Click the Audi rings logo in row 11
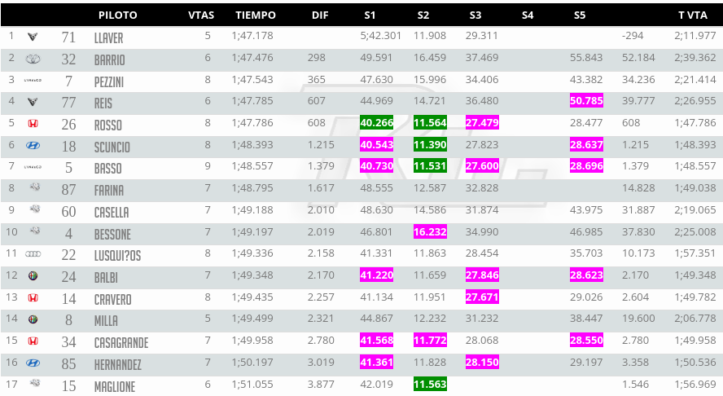The width and height of the screenshot is (723, 396). coord(33,254)
